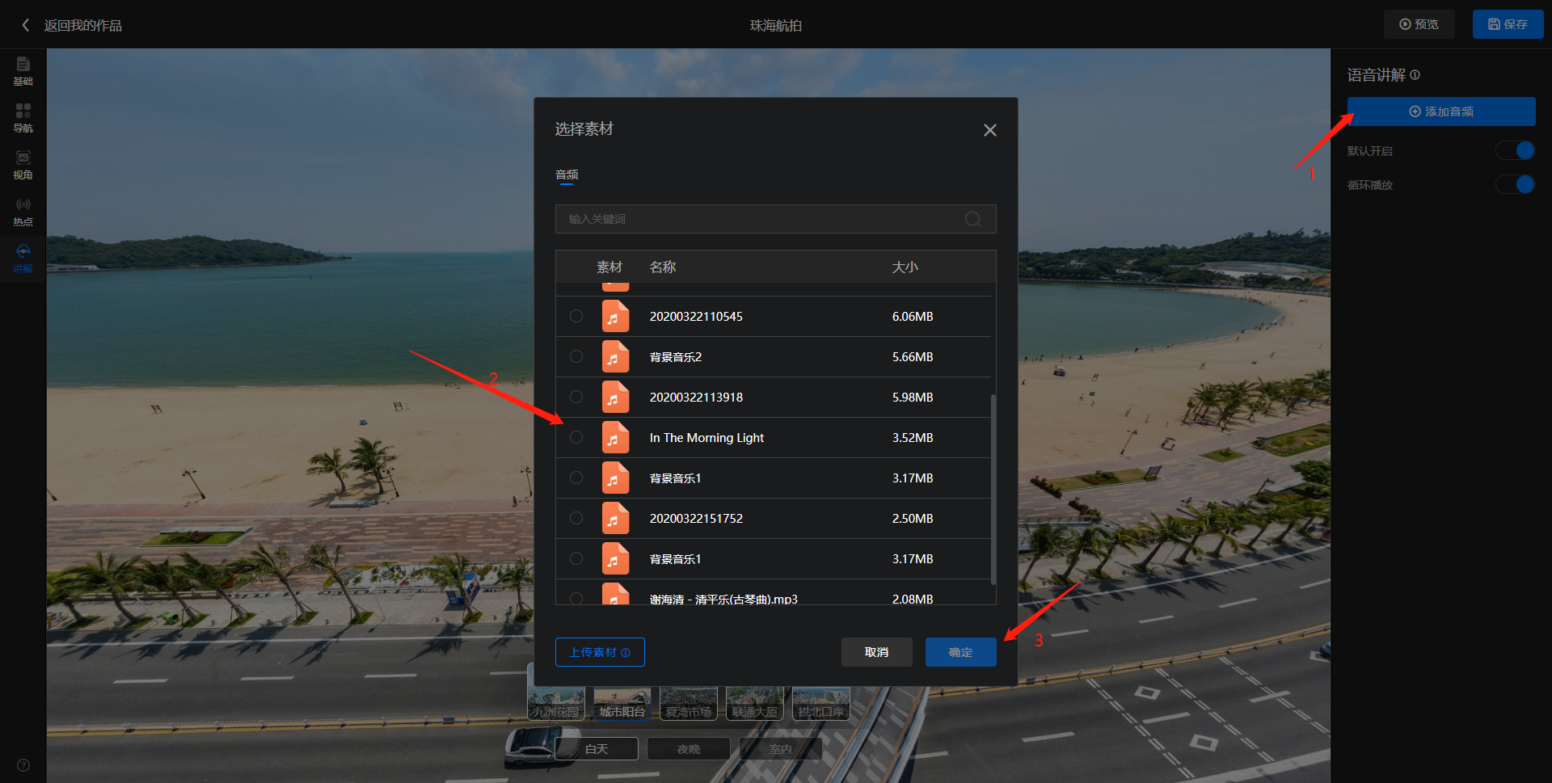Select radio button for 背景音乐2
Image resolution: width=1552 pixels, height=783 pixels.
(x=576, y=356)
